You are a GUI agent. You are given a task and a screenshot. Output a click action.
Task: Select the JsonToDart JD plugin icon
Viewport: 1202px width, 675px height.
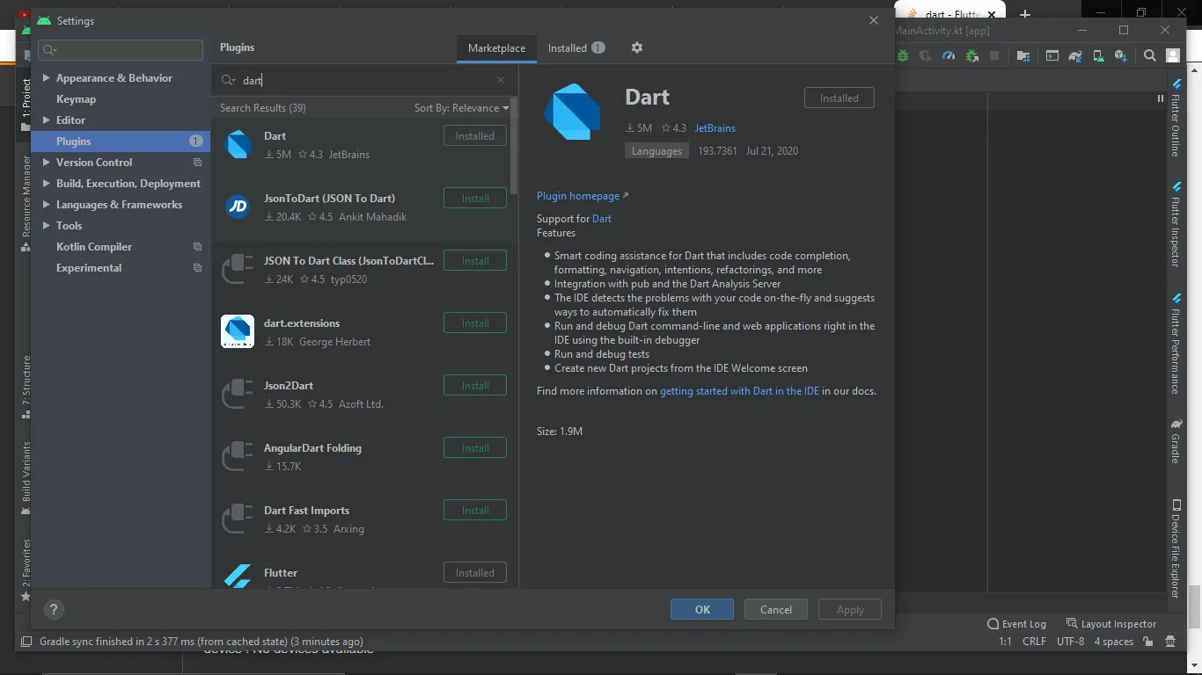click(238, 207)
